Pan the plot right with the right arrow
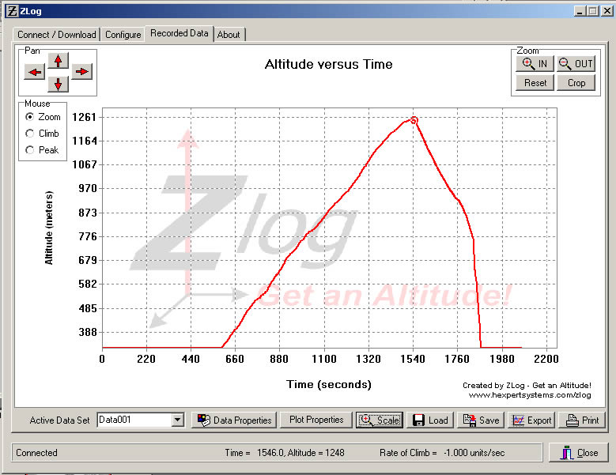The image size is (616, 475). 82,72
